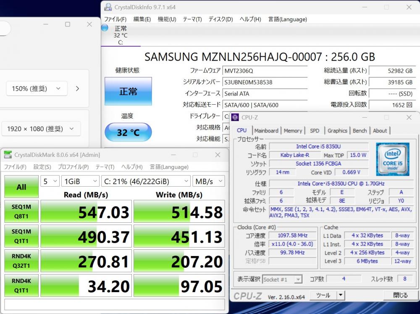Click the CrystalDiskInfo app icon in title bar
The height and width of the screenshot is (314, 420).
(x=108, y=7)
